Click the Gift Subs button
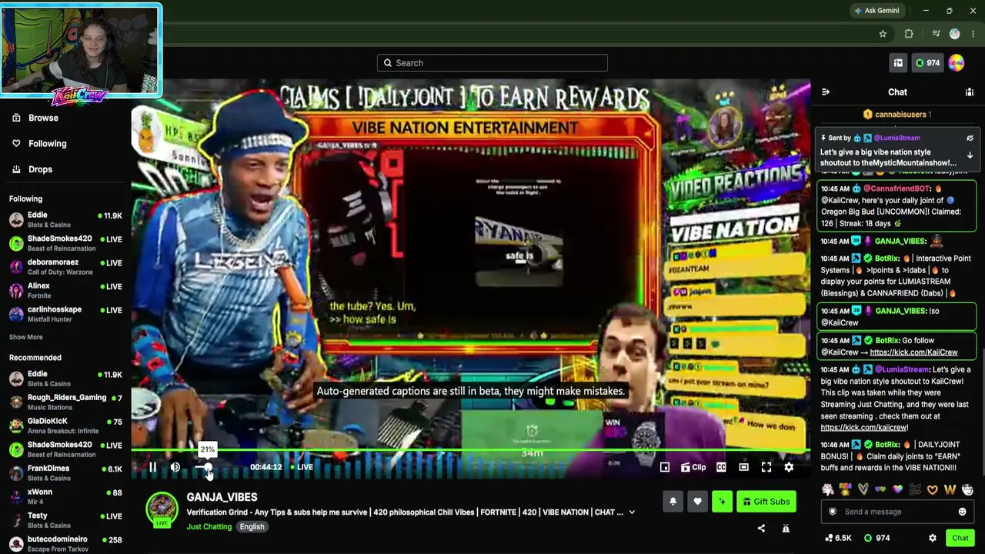Viewport: 985px width, 554px height. 766,502
